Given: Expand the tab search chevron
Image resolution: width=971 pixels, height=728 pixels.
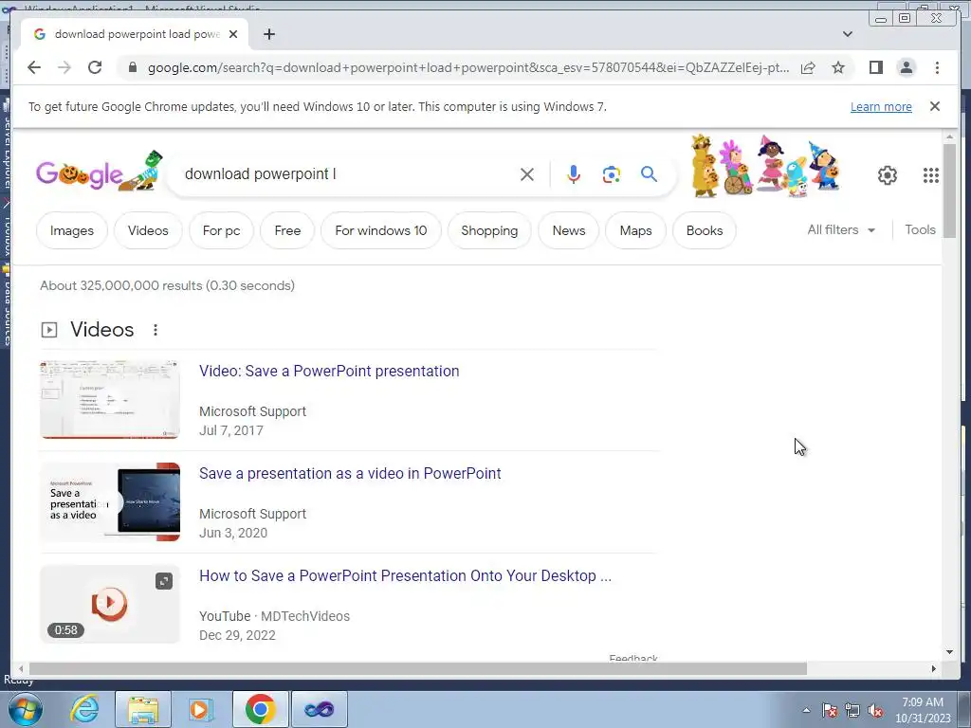Looking at the screenshot, I should click(848, 34).
